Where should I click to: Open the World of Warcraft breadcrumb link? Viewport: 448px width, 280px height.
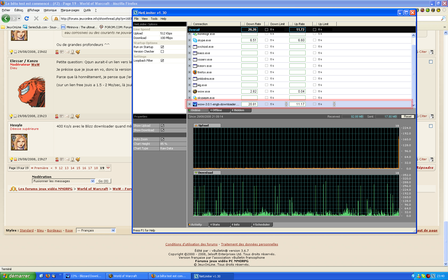click(93, 189)
